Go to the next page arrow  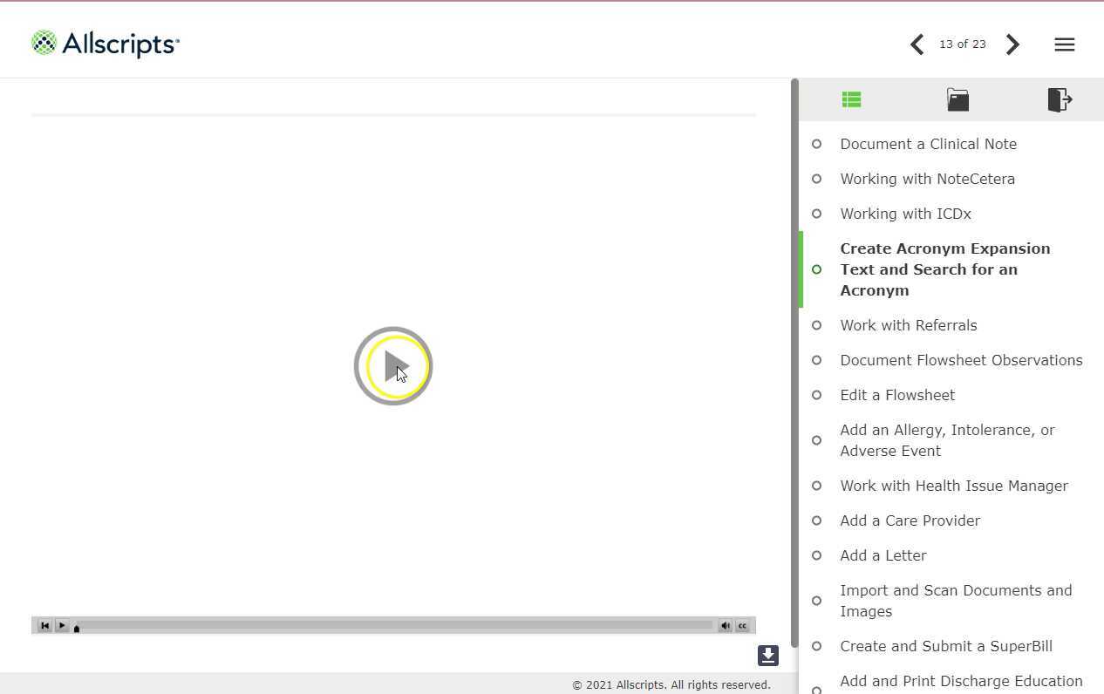point(1012,44)
